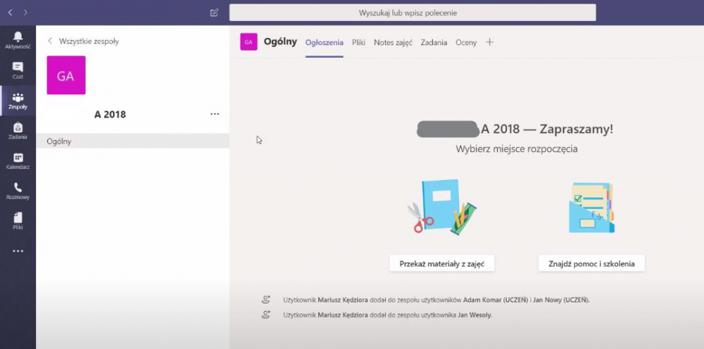The width and height of the screenshot is (704, 349).
Task: Go forward with the top arrow
Action: tap(25, 13)
